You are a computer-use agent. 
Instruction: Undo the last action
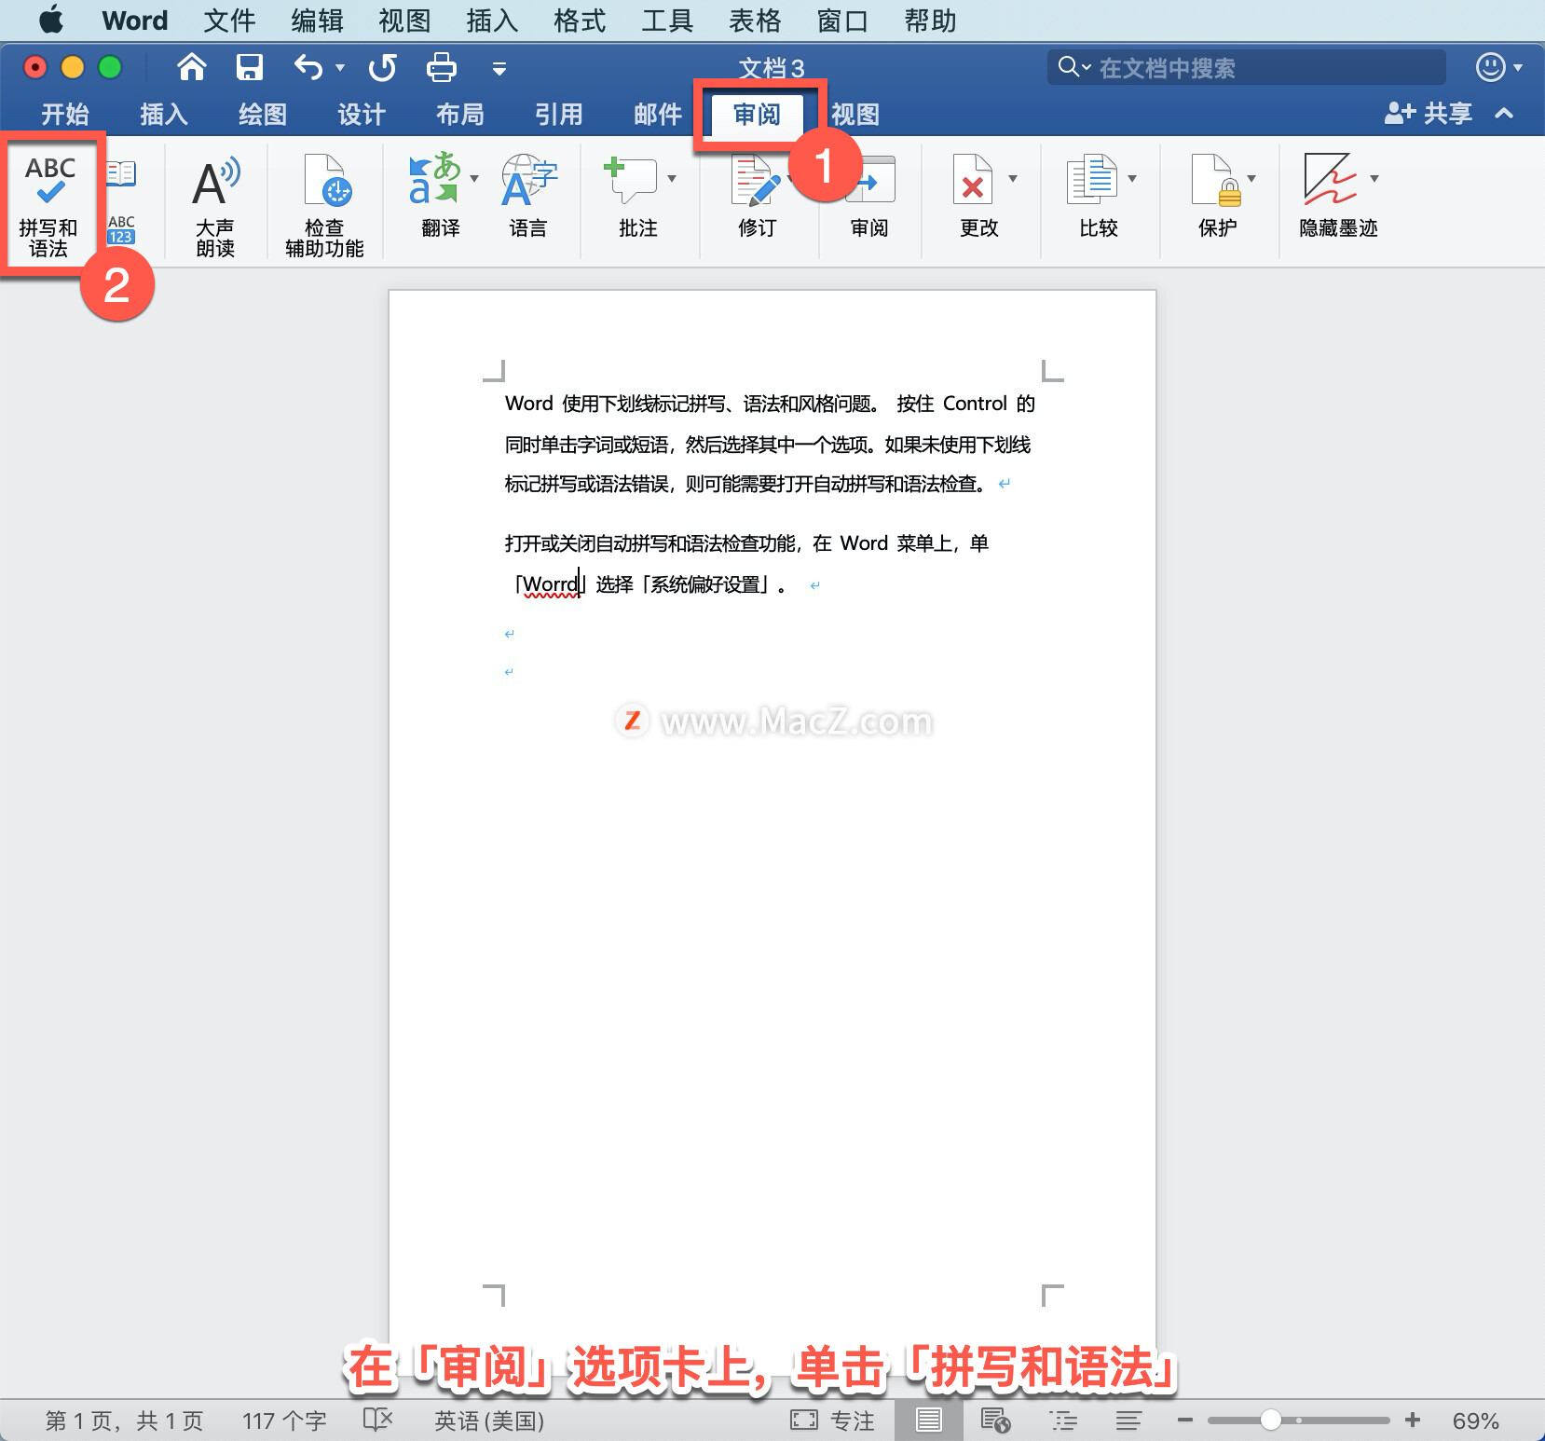[x=308, y=67]
